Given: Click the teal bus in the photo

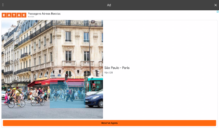Looking at the screenshot, I should coord(93,85).
